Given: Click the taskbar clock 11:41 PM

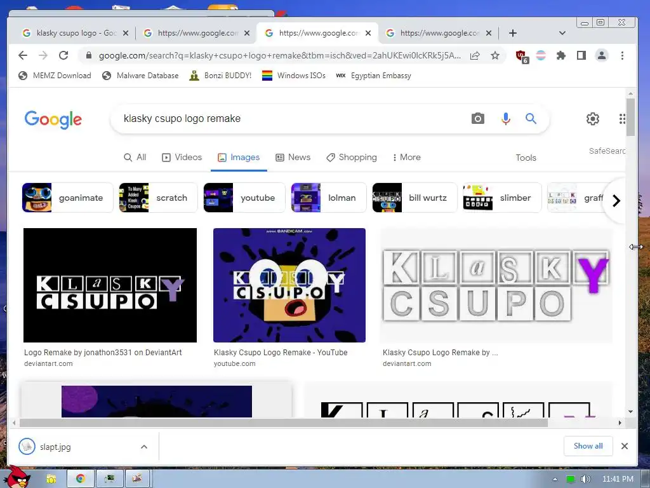Looking at the screenshot, I should tap(618, 479).
